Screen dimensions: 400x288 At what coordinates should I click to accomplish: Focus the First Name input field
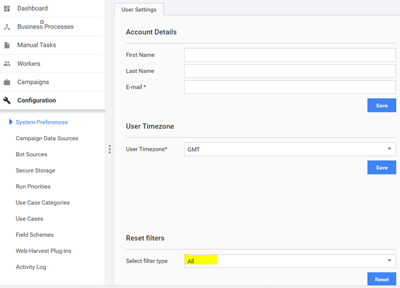[290, 55]
